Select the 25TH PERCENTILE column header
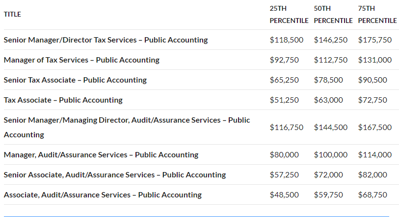The width and height of the screenshot is (399, 217). (289, 15)
